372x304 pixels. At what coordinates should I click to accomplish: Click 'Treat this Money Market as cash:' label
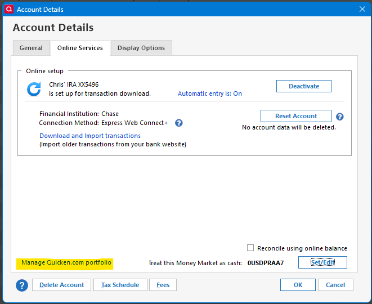pyautogui.click(x=195, y=263)
